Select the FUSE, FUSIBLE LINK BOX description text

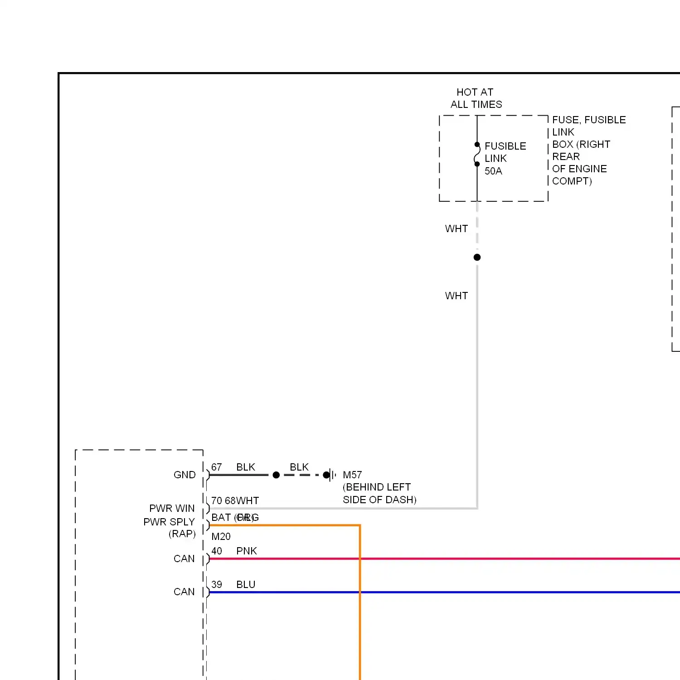click(588, 151)
